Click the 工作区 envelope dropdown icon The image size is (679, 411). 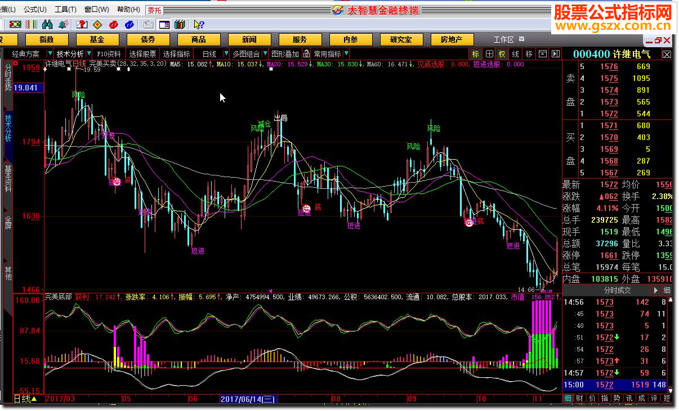(522, 39)
